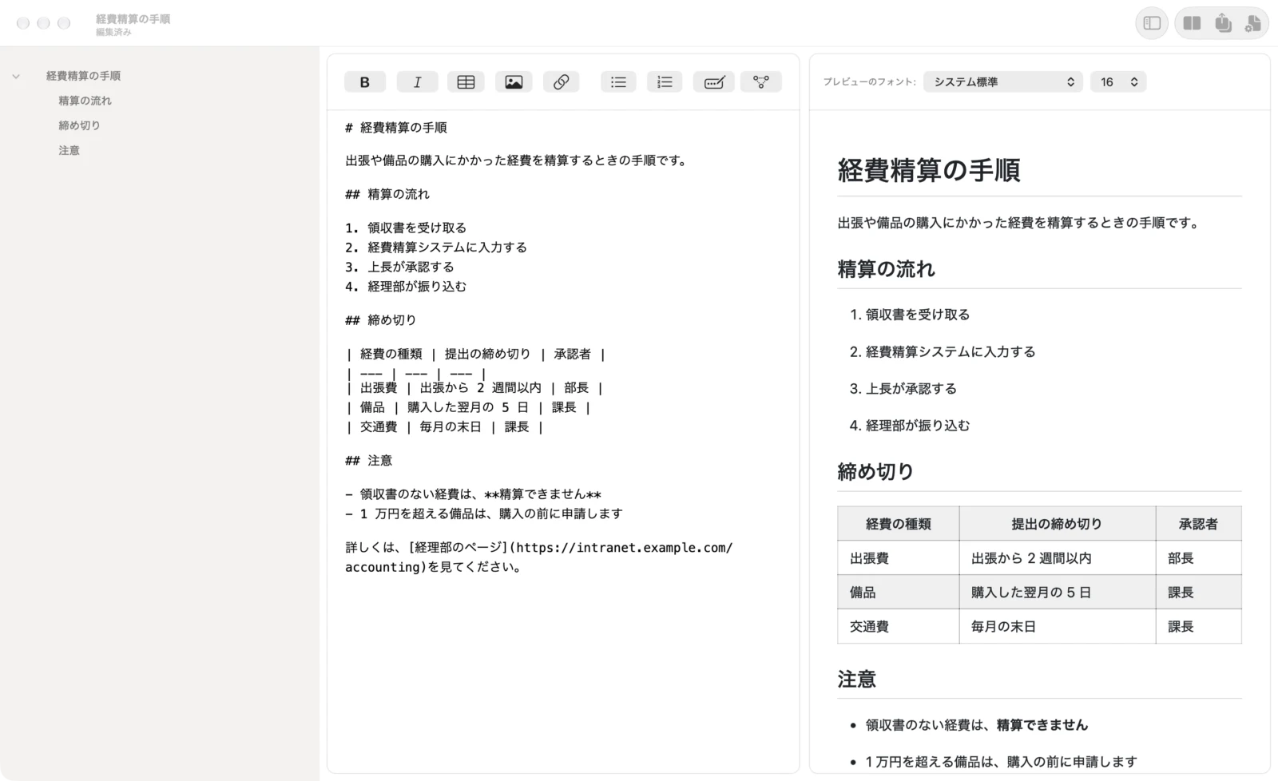Open the preview font dropdown システム標準
This screenshot has height=781, width=1278.
click(x=1003, y=81)
